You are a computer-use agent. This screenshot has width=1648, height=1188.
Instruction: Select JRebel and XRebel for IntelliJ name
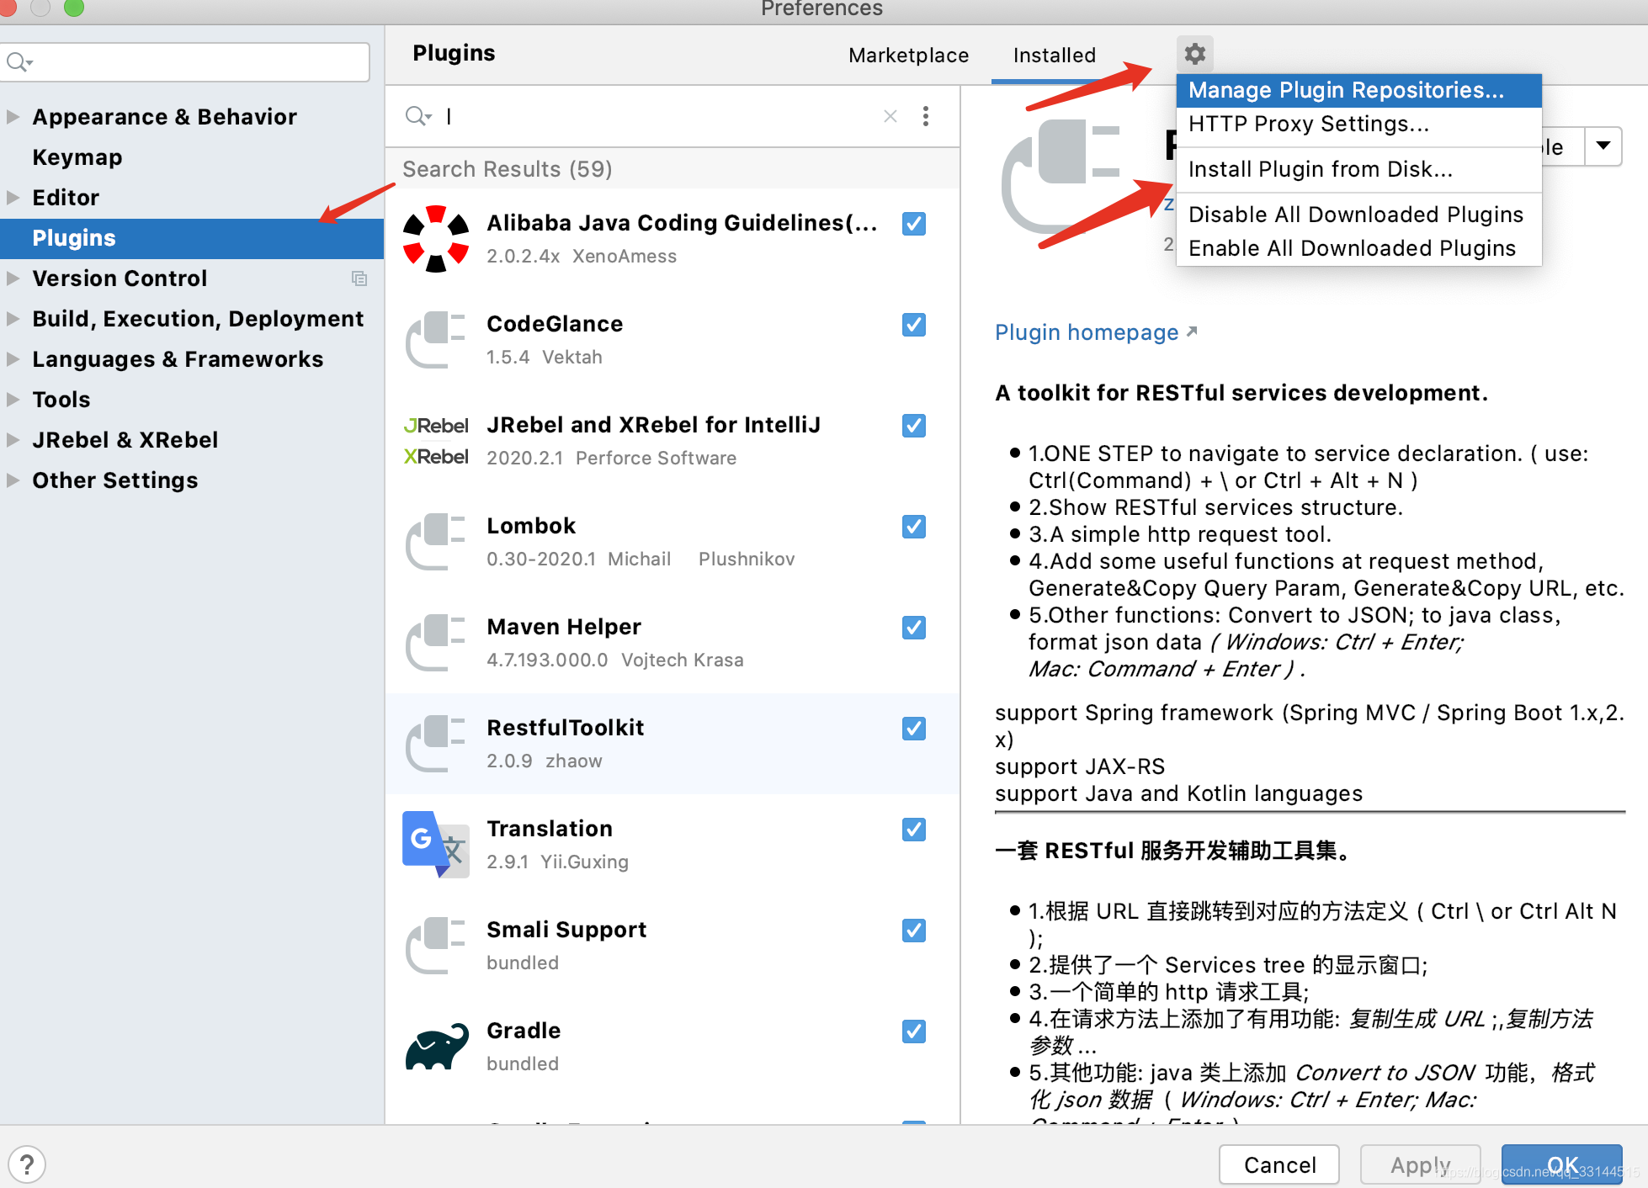pos(653,425)
